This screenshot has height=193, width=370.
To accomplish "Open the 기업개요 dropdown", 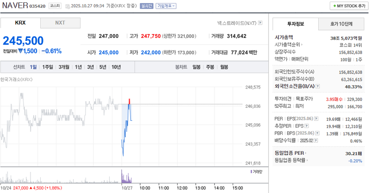I will click(166, 6).
